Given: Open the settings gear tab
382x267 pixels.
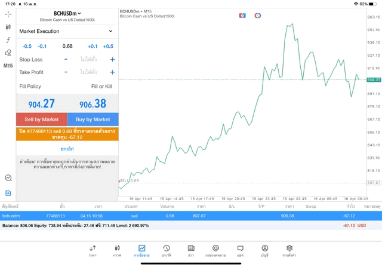Looking at the screenshot, I should pyautogui.click(x=289, y=251).
